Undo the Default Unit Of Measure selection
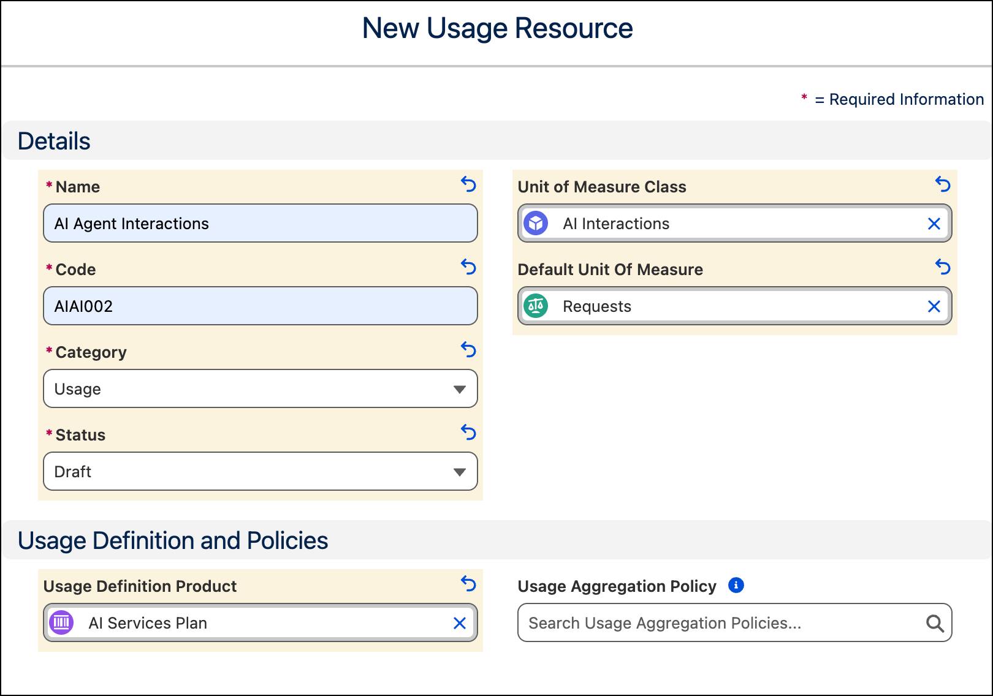 (x=943, y=267)
